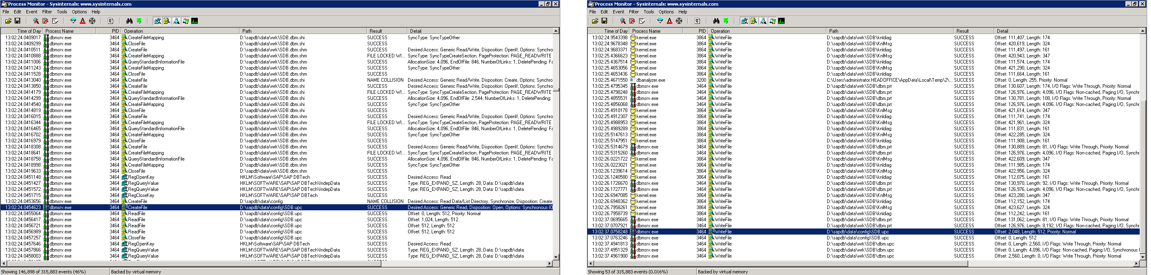Open Help menu in right window

[x=683, y=12]
